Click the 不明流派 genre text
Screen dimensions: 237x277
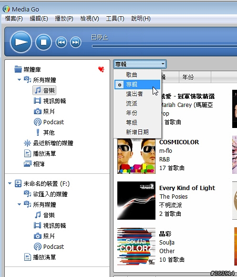(170, 205)
